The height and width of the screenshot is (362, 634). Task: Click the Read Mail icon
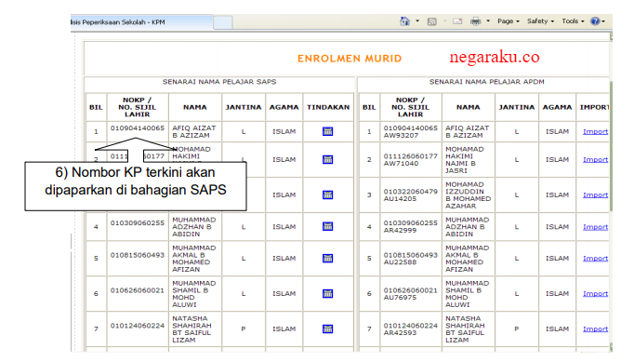pyautogui.click(x=457, y=21)
